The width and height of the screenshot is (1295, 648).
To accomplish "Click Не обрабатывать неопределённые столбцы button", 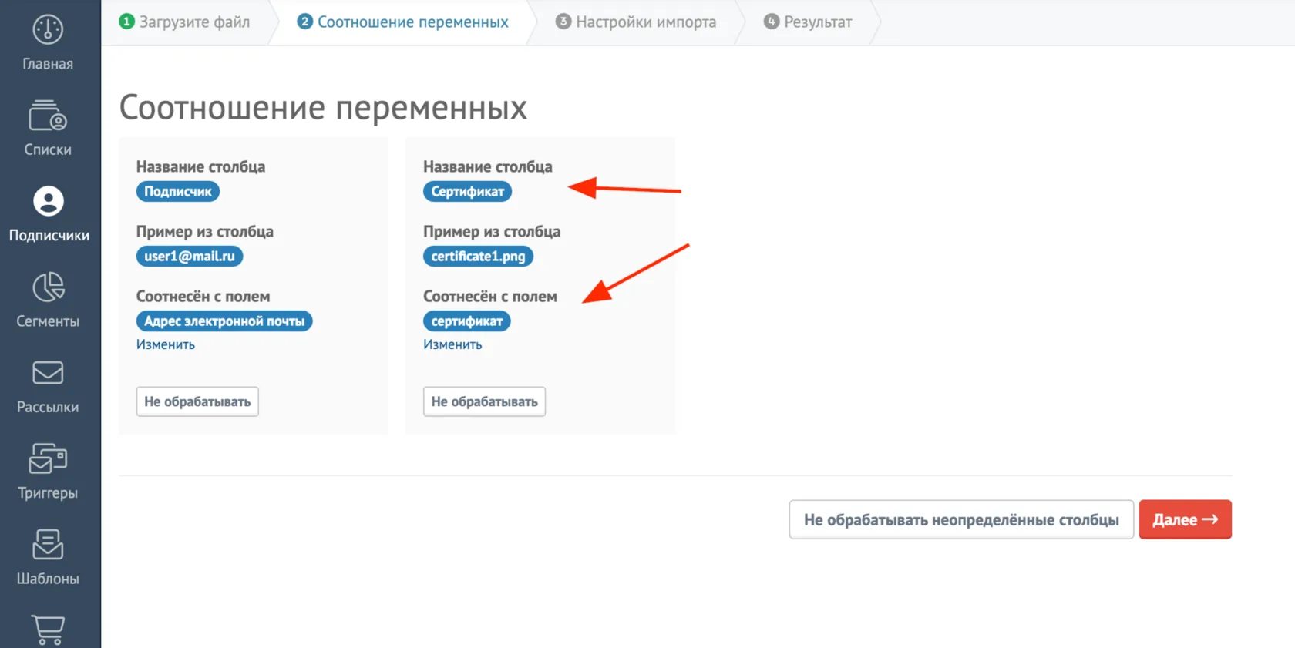I will 961,519.
